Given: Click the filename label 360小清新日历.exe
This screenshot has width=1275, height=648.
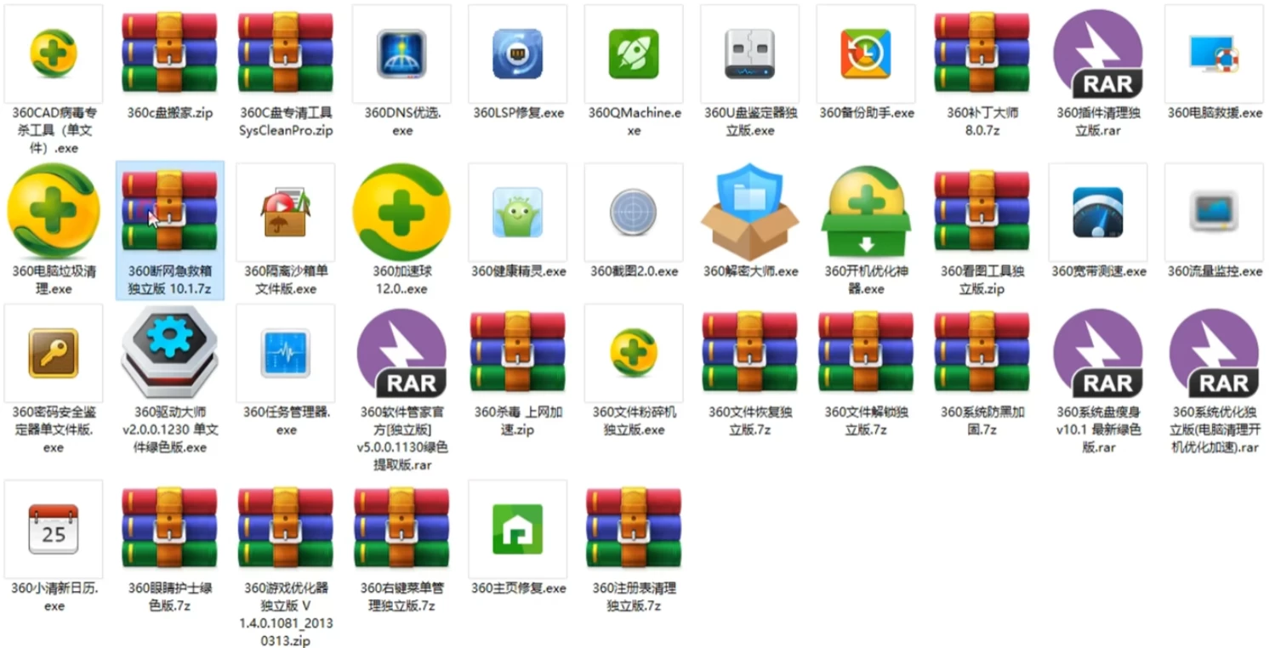Looking at the screenshot, I should 54,596.
